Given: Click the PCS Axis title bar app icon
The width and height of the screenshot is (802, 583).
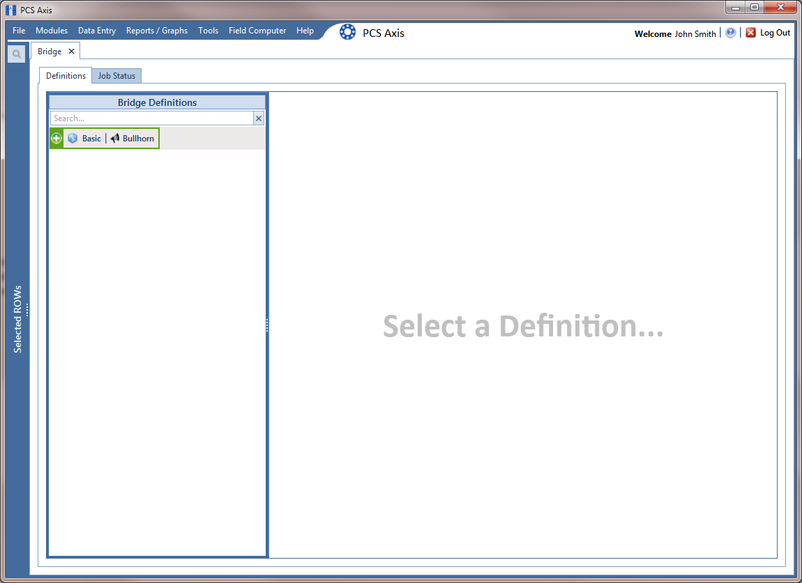Looking at the screenshot, I should pos(10,10).
